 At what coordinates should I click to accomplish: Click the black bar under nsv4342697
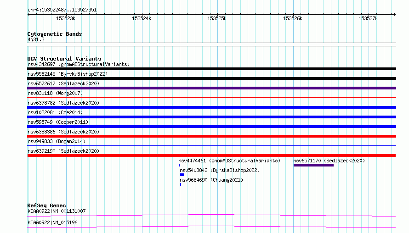211,69
